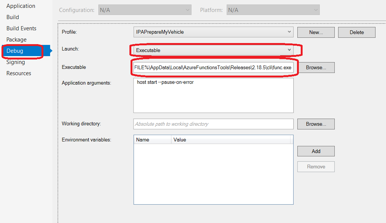Select the Package tab
Viewport: 386px width, 223px height.
click(x=16, y=40)
